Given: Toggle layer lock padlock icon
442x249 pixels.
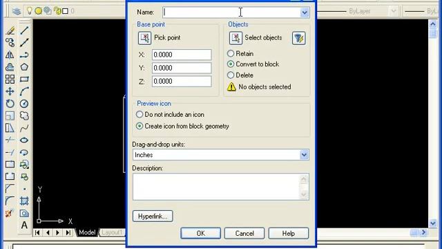Looking at the screenshot, I should [57, 11].
